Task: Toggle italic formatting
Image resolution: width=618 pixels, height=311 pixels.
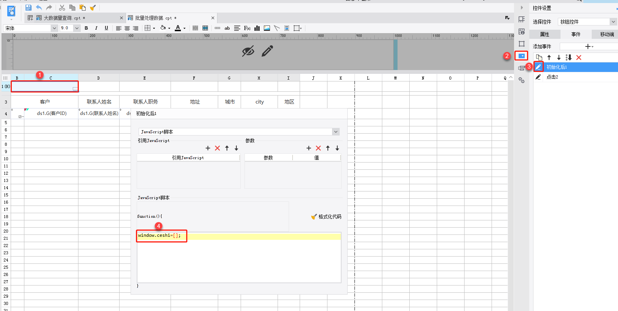Action: (96, 28)
